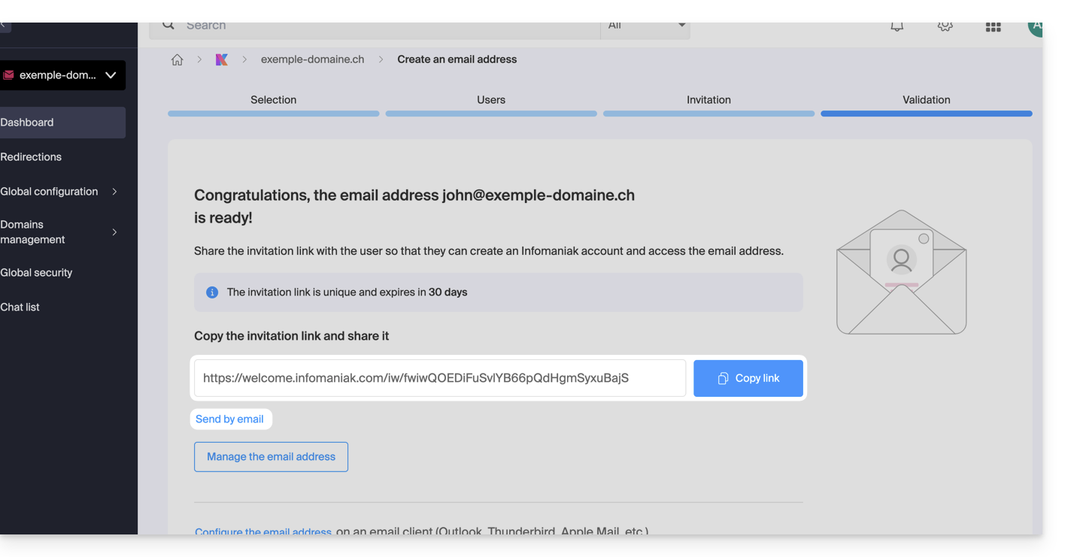Click the Infomaniak K logo breadcrumb
1065x557 pixels.
point(221,60)
